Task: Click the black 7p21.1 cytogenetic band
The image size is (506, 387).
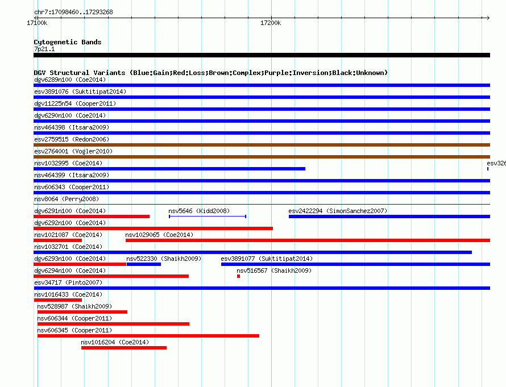Action: pos(262,55)
